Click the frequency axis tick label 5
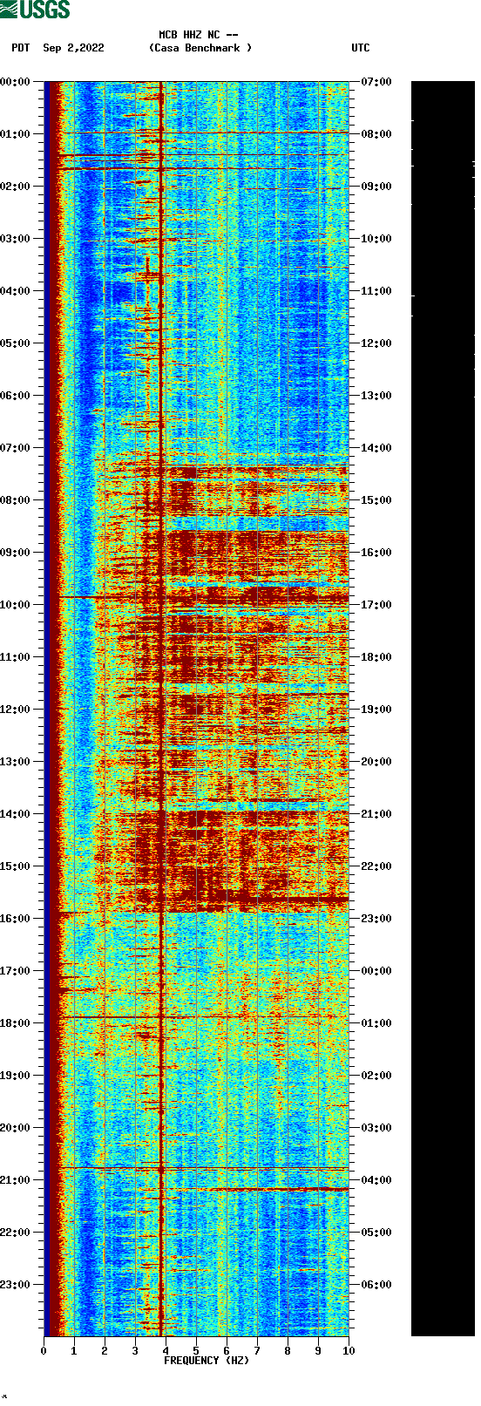This screenshot has height=1406, width=481. (196, 1351)
